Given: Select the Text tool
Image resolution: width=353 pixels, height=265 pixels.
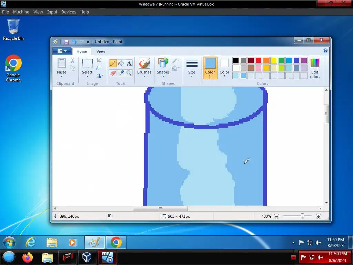Looking at the screenshot, I should 129,63.
